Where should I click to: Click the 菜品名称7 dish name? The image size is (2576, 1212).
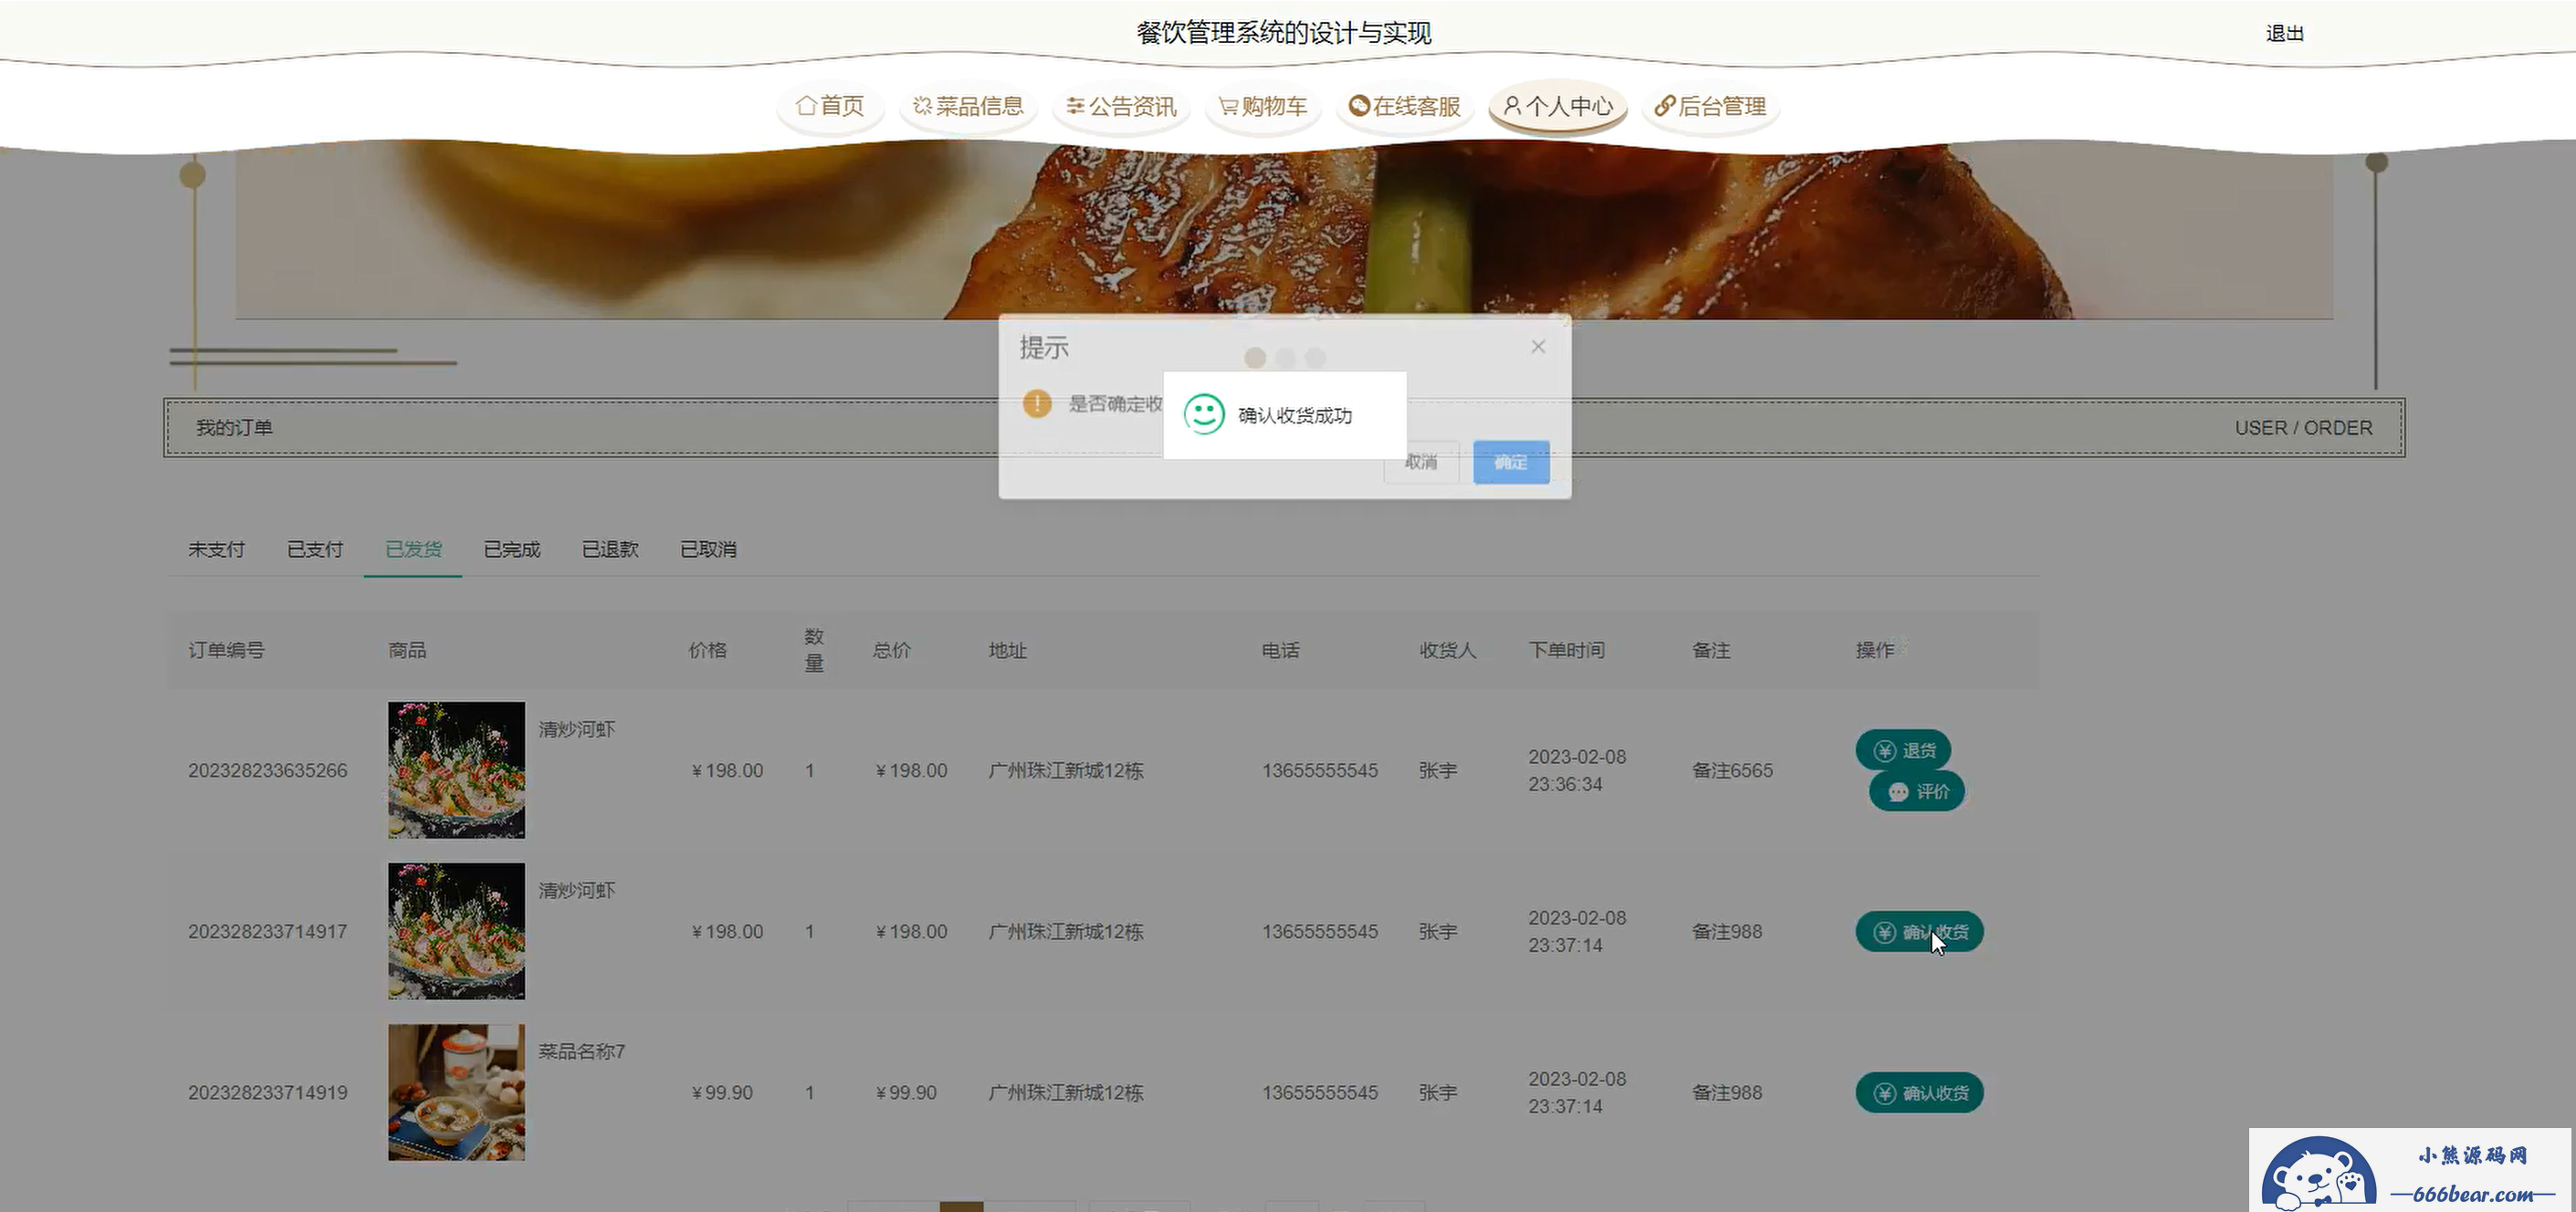pyautogui.click(x=581, y=1051)
